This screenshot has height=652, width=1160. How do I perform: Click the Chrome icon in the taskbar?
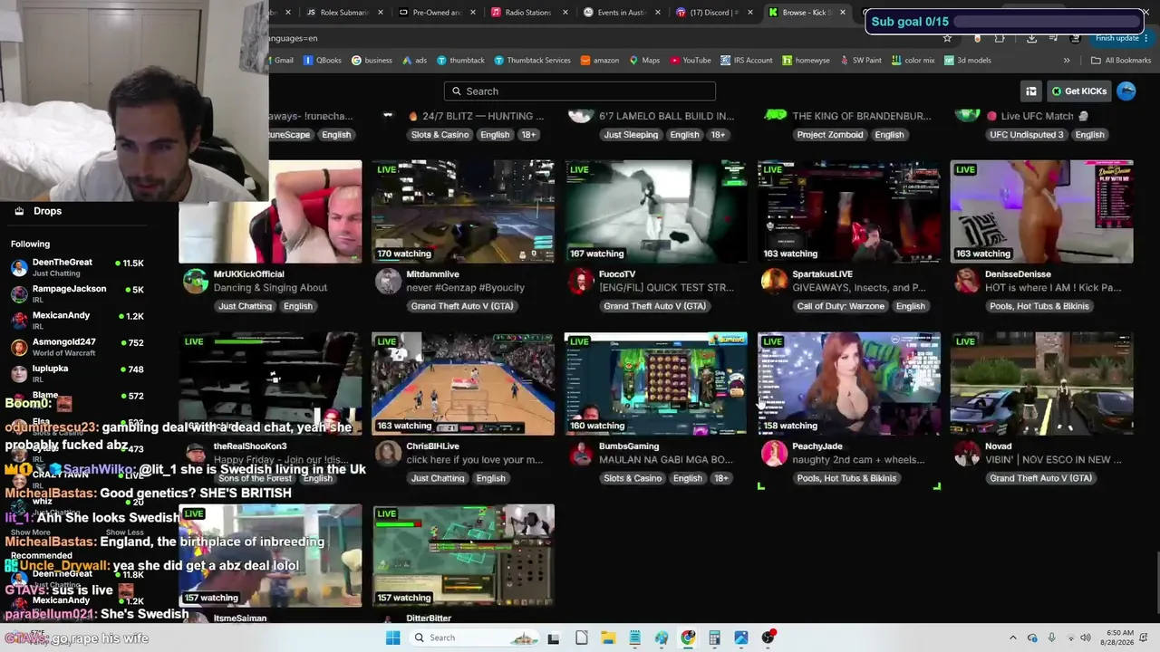[688, 638]
